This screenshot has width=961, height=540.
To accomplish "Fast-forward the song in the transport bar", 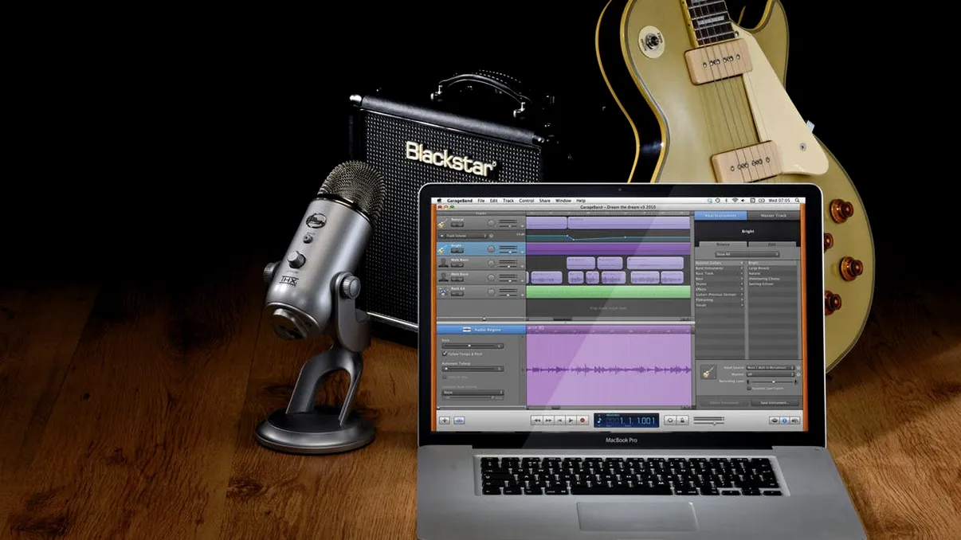I will click(x=548, y=421).
